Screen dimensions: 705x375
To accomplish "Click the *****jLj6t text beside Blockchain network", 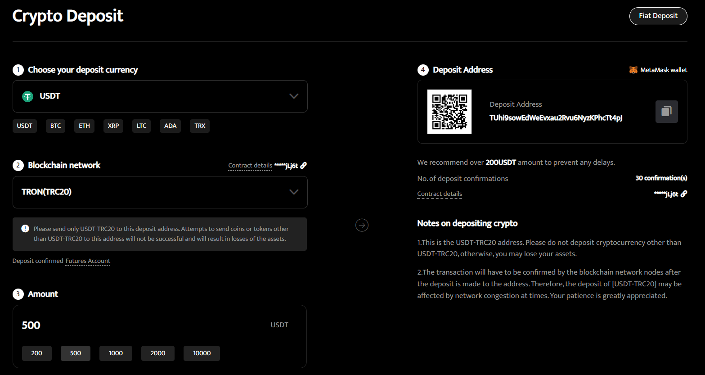I will point(286,166).
